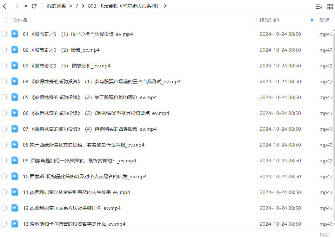Go back with the left arrow
This screenshot has width=335, height=238.
(x=5, y=6)
